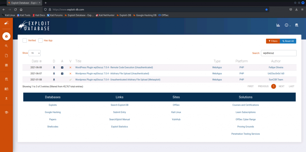Click the WebApps type in the 2021-06-08 row
Image resolution: width=306 pixels, height=152 pixels.
(x=217, y=67)
